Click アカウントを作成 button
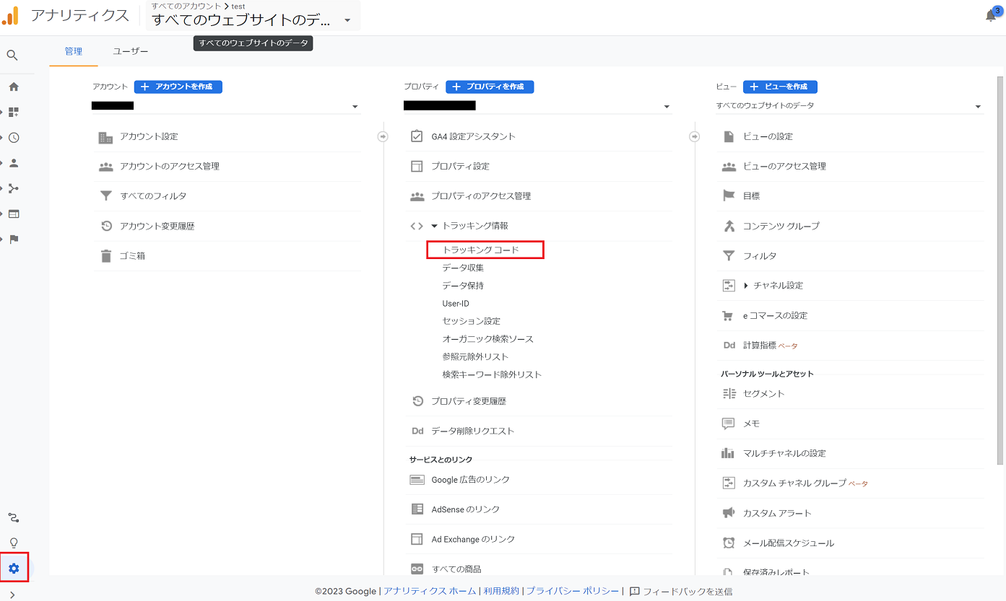Image resolution: width=1006 pixels, height=601 pixels. 178,87
